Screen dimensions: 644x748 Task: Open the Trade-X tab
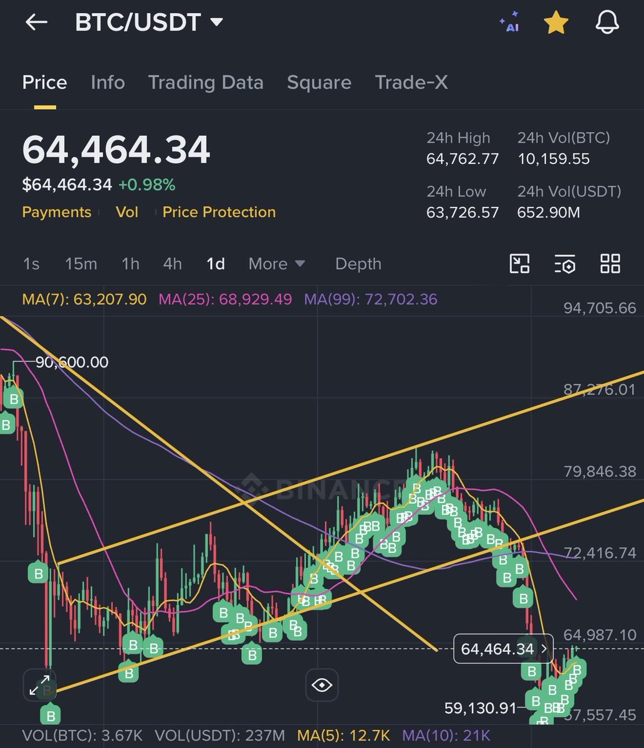411,82
